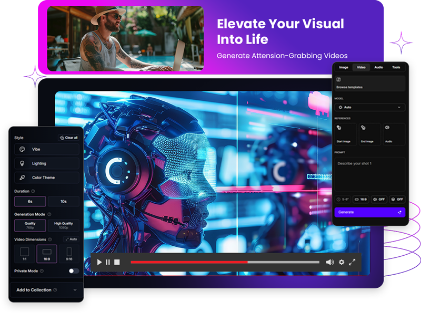Image resolution: width=421 pixels, height=313 pixels.
Task: Open player settings via the gear icon
Action: click(342, 262)
